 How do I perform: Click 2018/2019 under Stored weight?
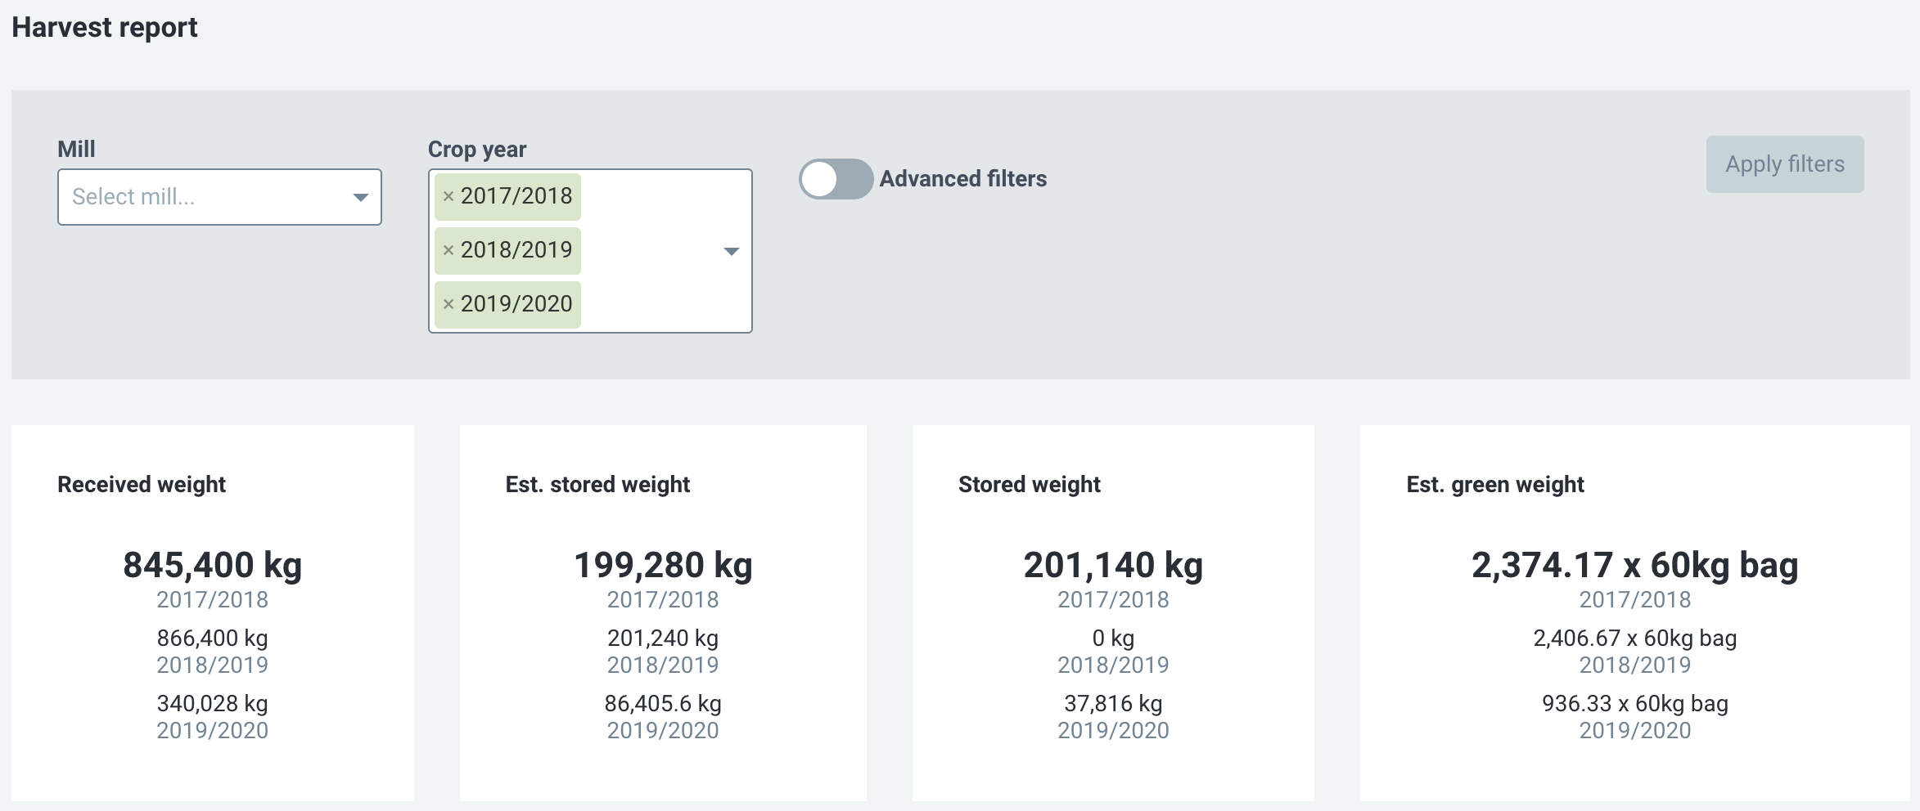click(x=1113, y=665)
